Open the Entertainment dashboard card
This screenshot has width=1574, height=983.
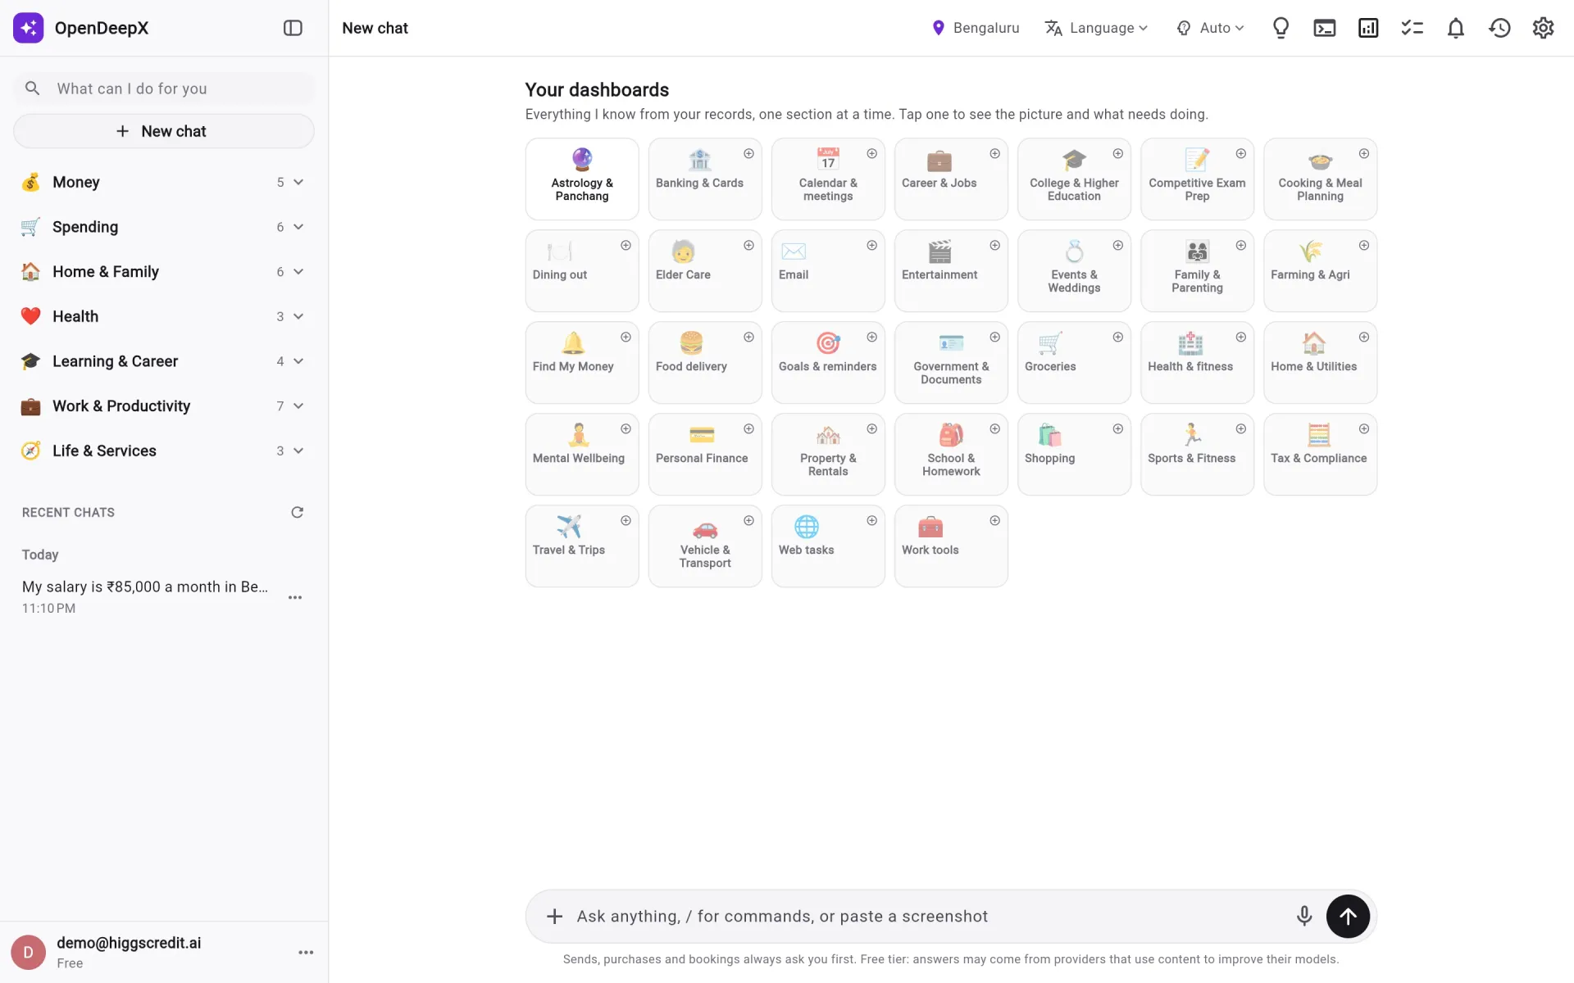tap(951, 270)
